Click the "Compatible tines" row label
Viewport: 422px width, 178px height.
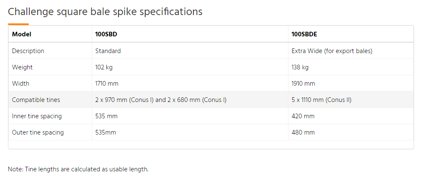point(36,100)
